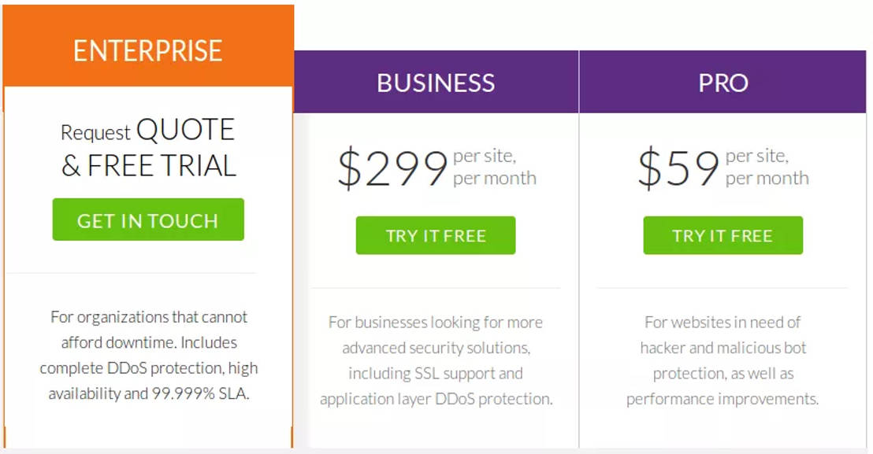This screenshot has height=454, width=873.
Task: Click "hacker and malicious bot" text line
Action: pos(723,348)
